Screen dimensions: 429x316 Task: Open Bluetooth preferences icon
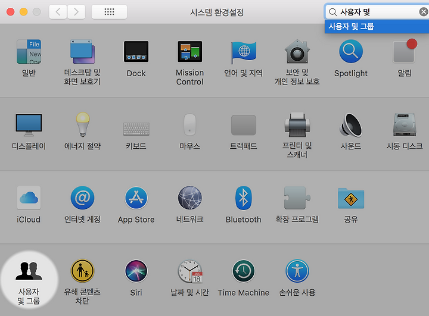pyautogui.click(x=244, y=198)
